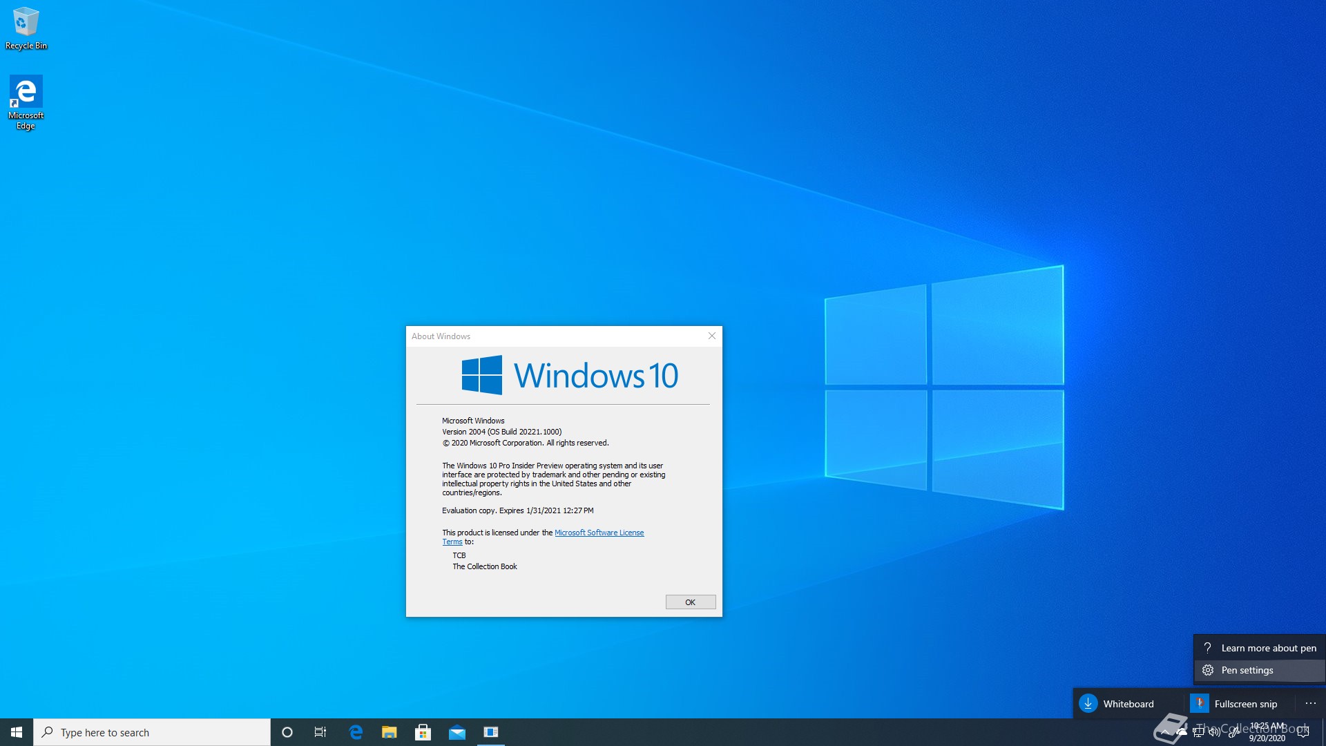Click the About Windows title bar text
The width and height of the screenshot is (1326, 746).
441,336
